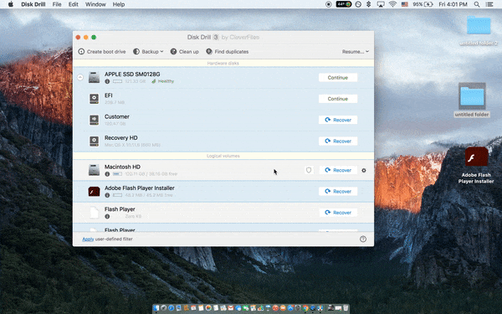Click the Recovery HD name

(121, 137)
